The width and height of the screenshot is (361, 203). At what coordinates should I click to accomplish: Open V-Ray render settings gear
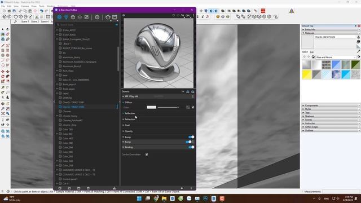click(97, 17)
